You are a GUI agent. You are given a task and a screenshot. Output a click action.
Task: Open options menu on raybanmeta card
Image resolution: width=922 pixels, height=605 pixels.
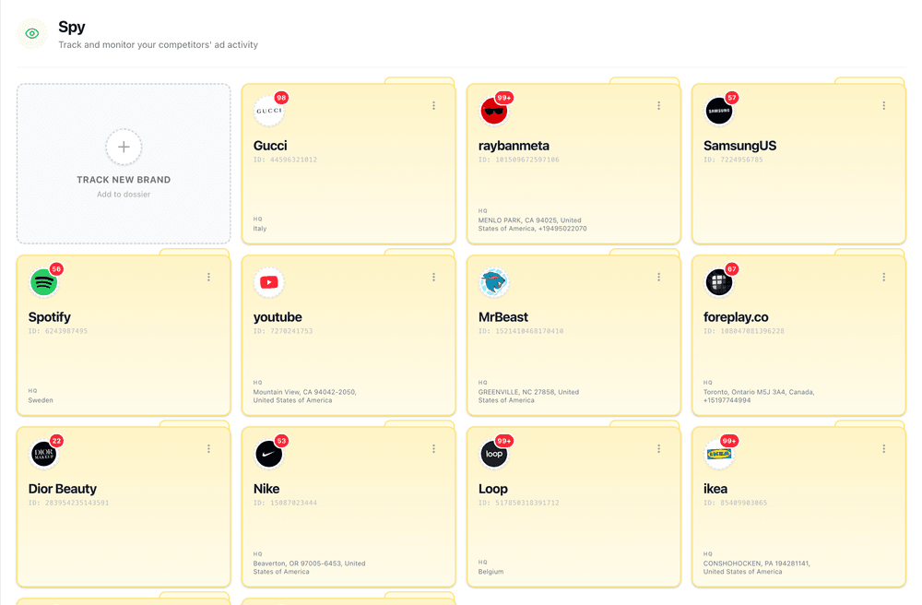pos(658,106)
